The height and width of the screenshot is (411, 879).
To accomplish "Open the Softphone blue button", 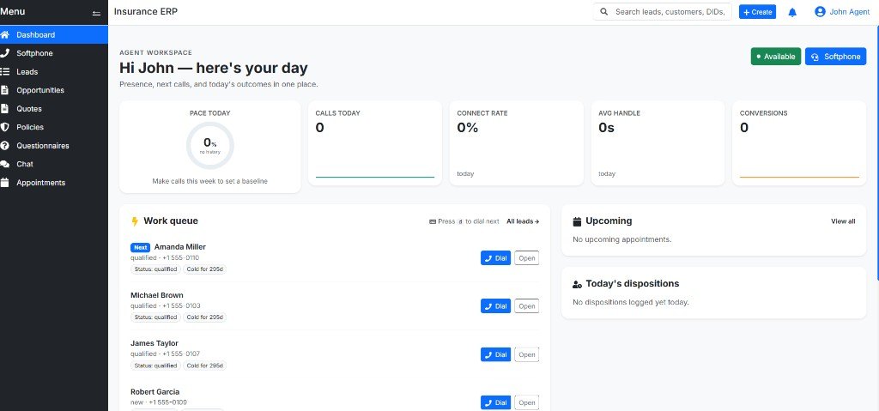I will point(836,57).
